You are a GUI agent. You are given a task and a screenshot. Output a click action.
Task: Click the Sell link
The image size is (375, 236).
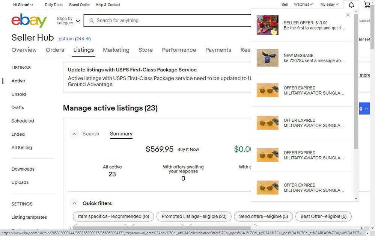285,4
